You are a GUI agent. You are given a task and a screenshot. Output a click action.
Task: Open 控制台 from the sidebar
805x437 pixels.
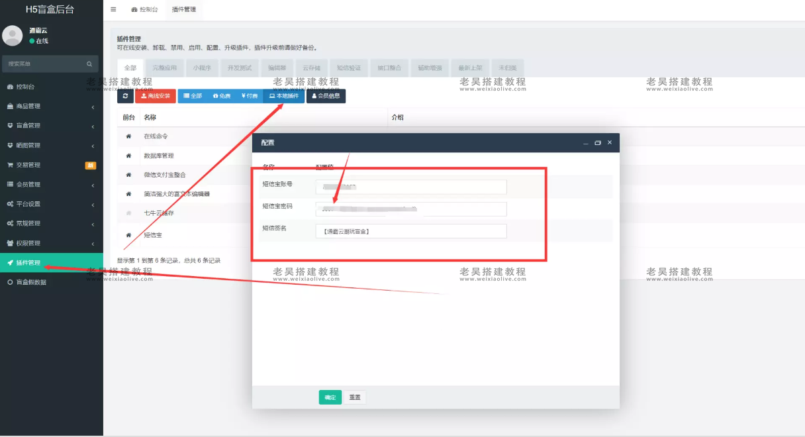click(x=28, y=86)
